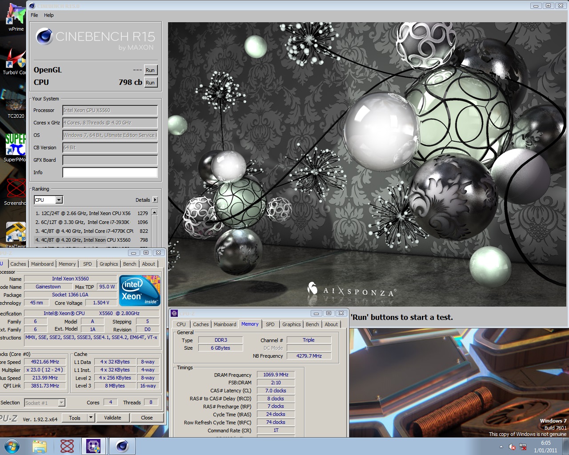Click the Core Speed value 4921.66 MHz
569x455 pixels.
pos(45,362)
